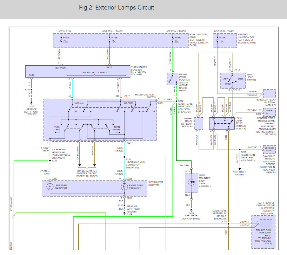
Task: Click the S244 splice dot
Action: click(229, 224)
